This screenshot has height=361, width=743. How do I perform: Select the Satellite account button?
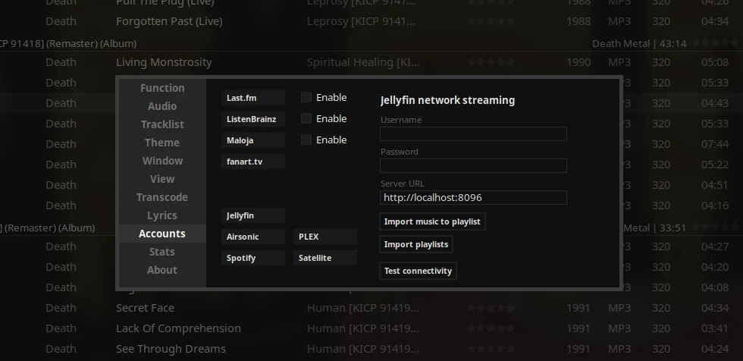point(325,258)
